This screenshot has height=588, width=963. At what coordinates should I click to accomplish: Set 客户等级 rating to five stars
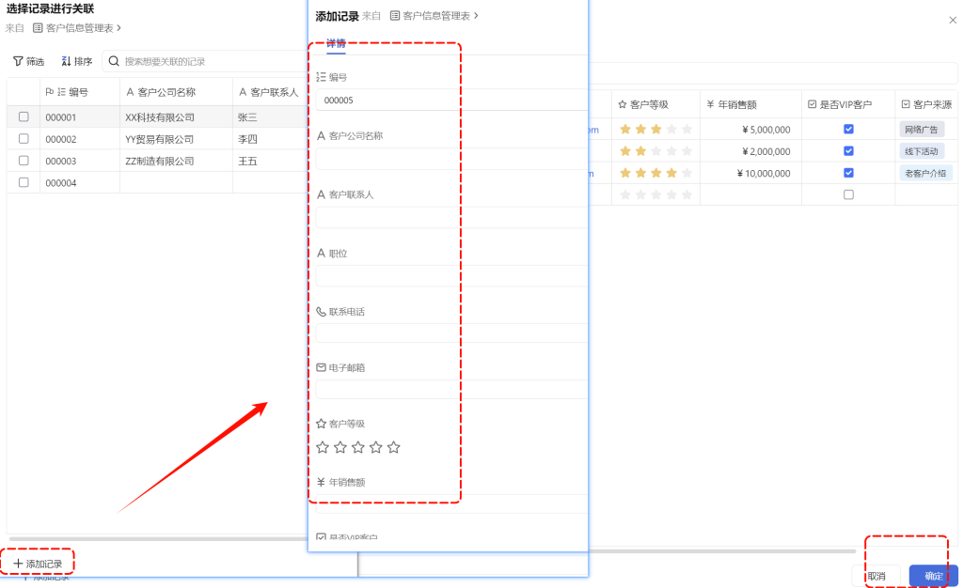click(394, 448)
